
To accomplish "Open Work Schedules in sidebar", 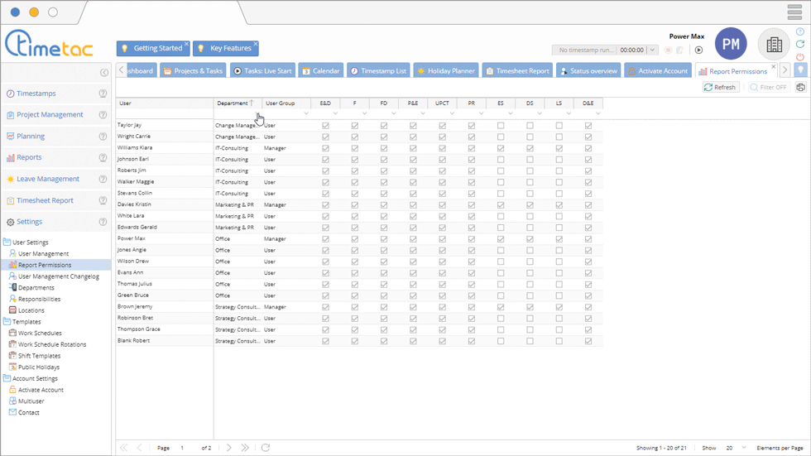I will pyautogui.click(x=40, y=334).
